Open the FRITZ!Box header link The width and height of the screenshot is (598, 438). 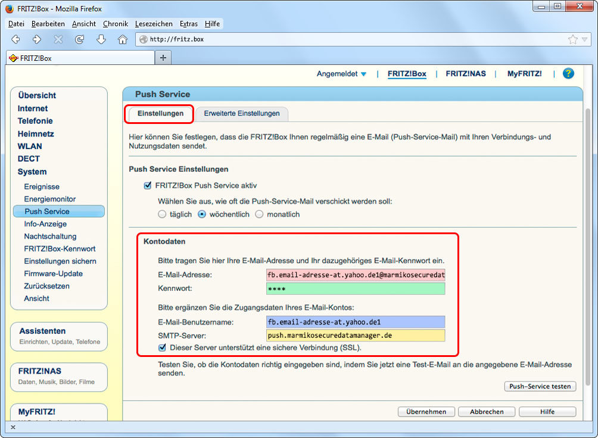click(407, 74)
